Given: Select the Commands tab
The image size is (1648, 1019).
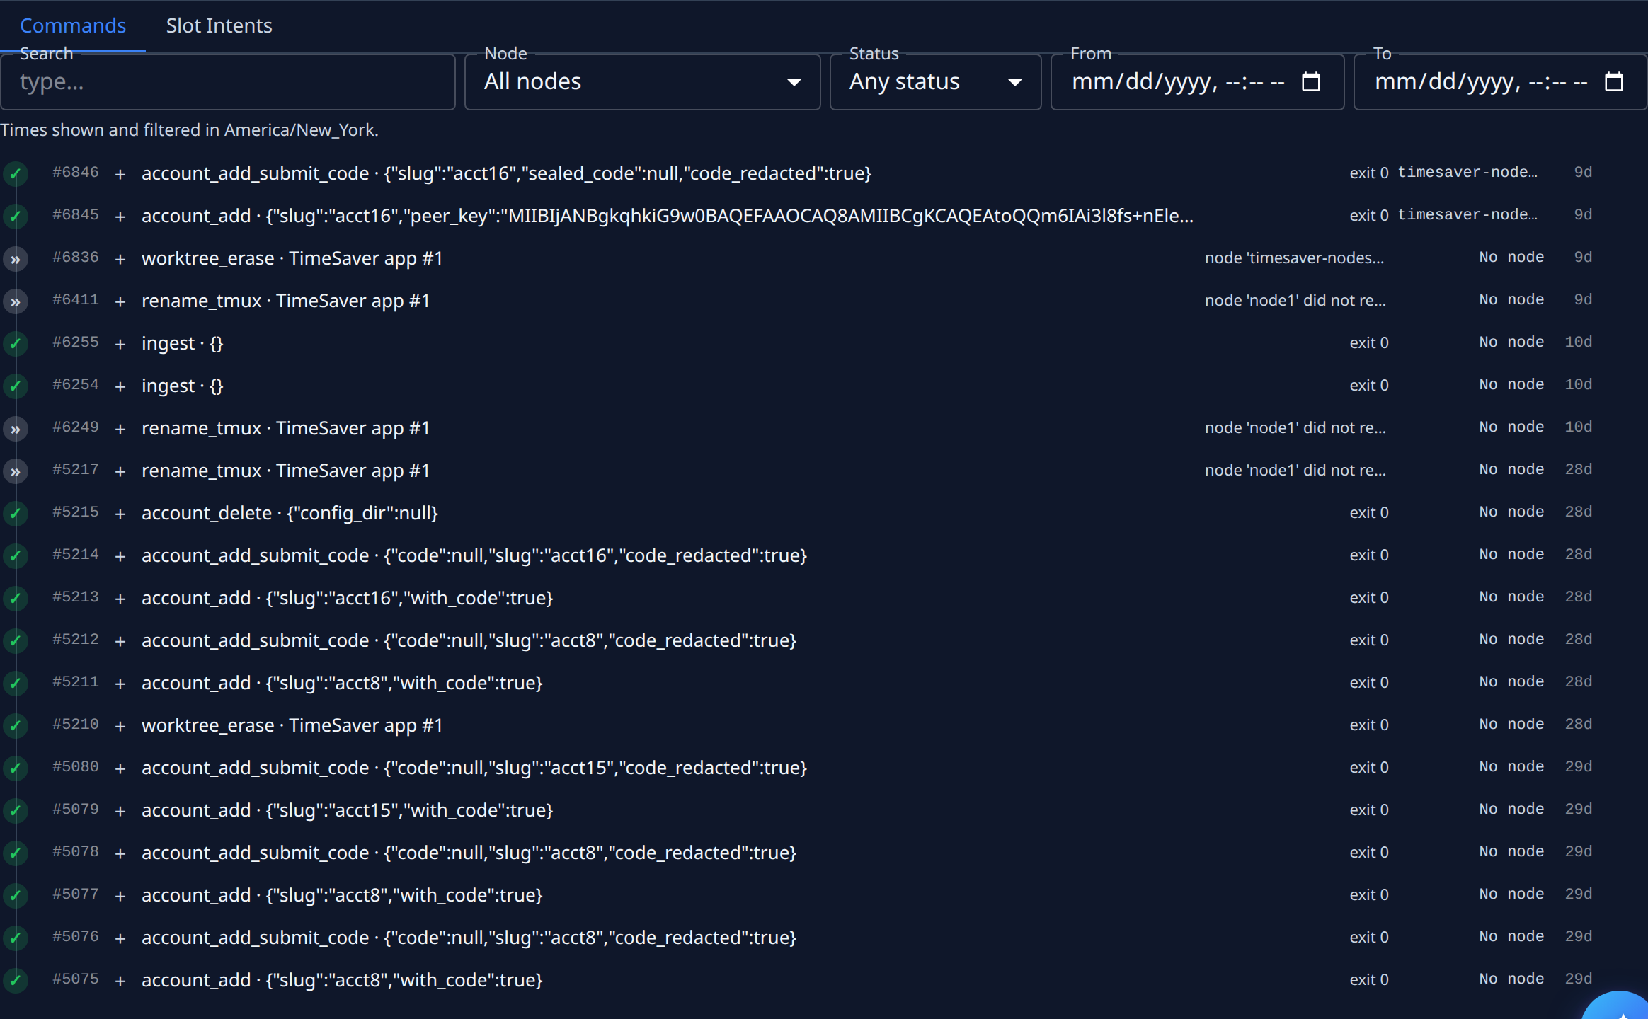Looking at the screenshot, I should click(73, 25).
